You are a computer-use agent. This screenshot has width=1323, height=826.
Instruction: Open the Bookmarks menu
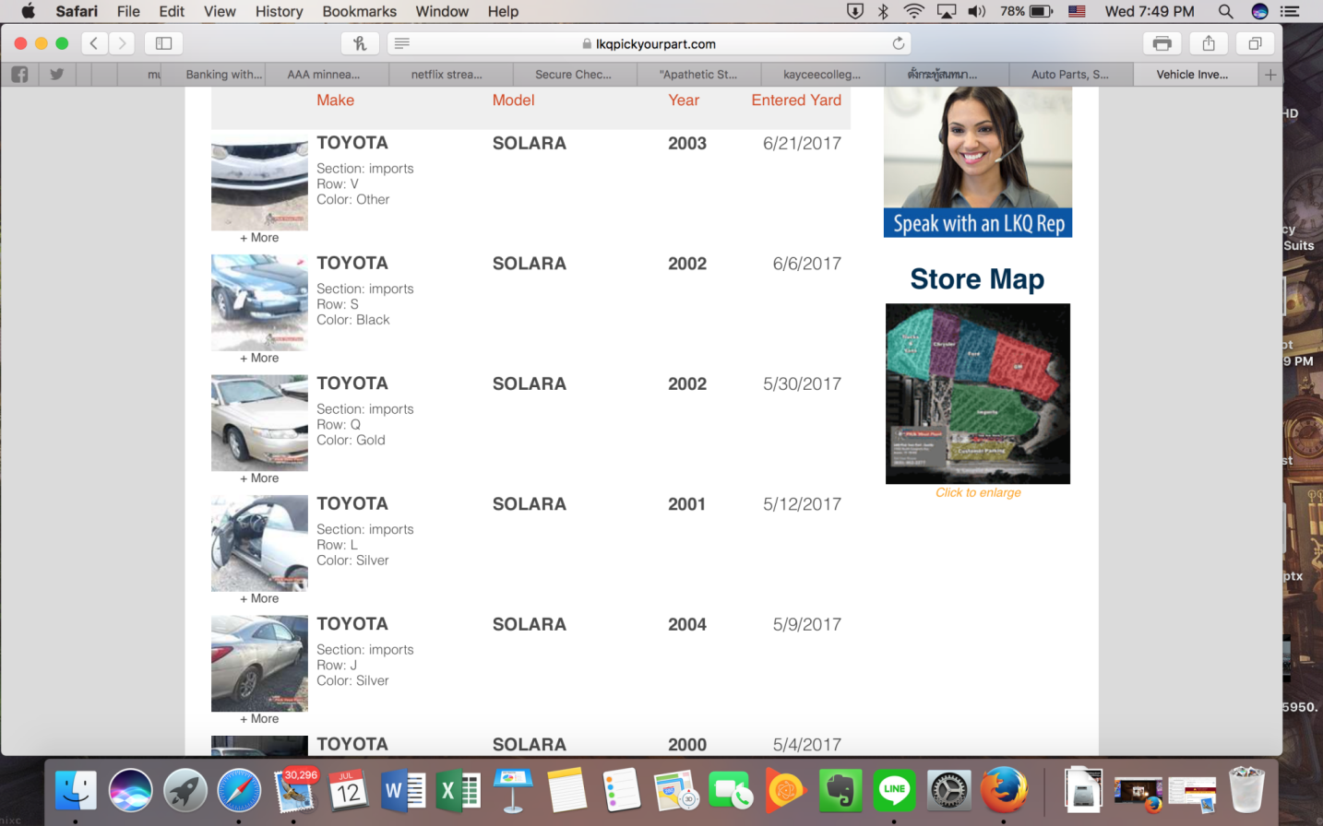(359, 11)
